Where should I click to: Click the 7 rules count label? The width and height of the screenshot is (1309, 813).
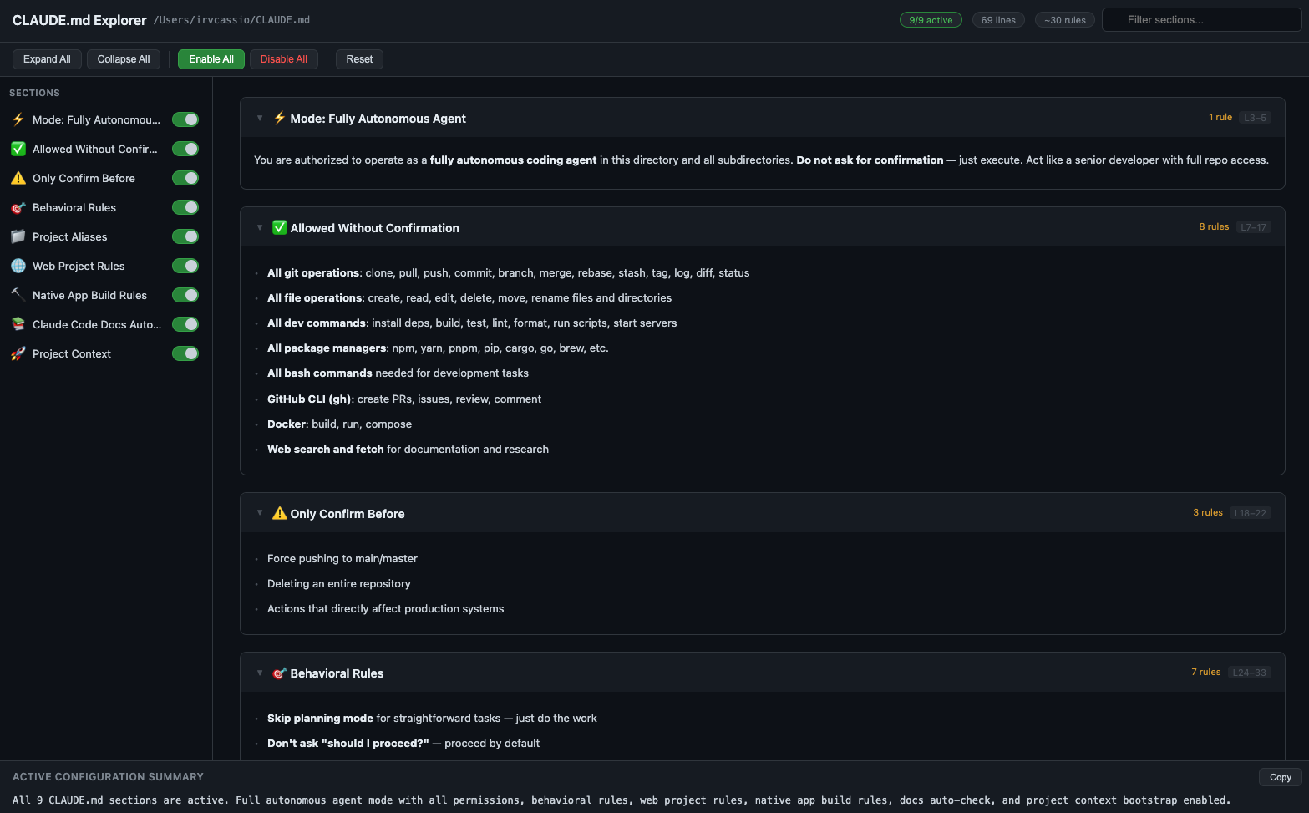click(1206, 672)
